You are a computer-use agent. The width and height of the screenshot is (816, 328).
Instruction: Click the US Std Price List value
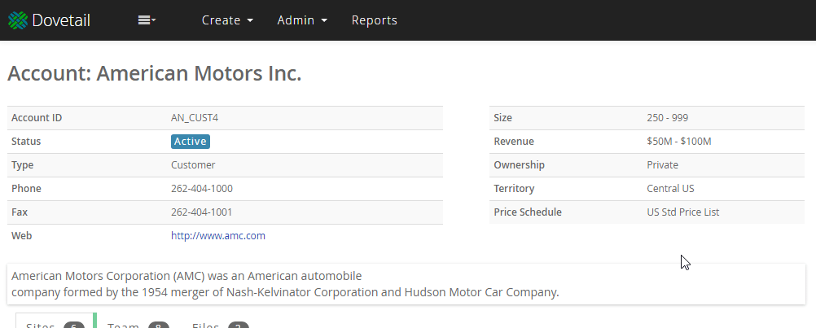[x=682, y=212]
